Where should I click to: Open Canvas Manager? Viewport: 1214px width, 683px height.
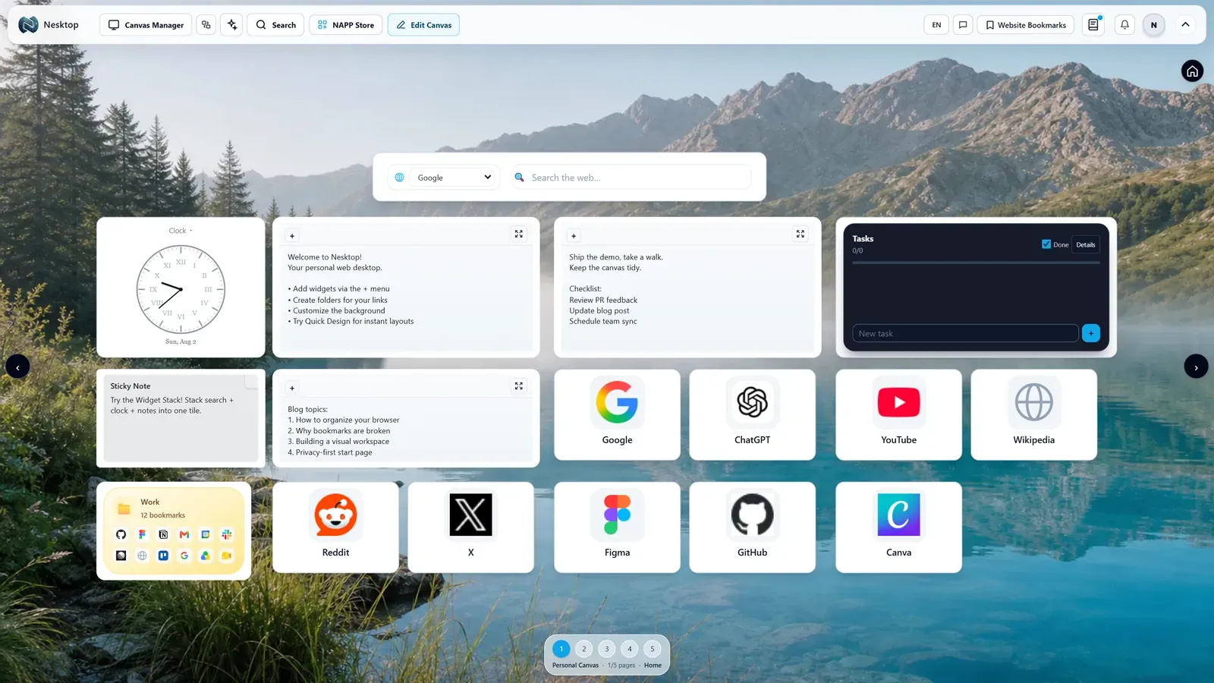pyautogui.click(x=146, y=25)
